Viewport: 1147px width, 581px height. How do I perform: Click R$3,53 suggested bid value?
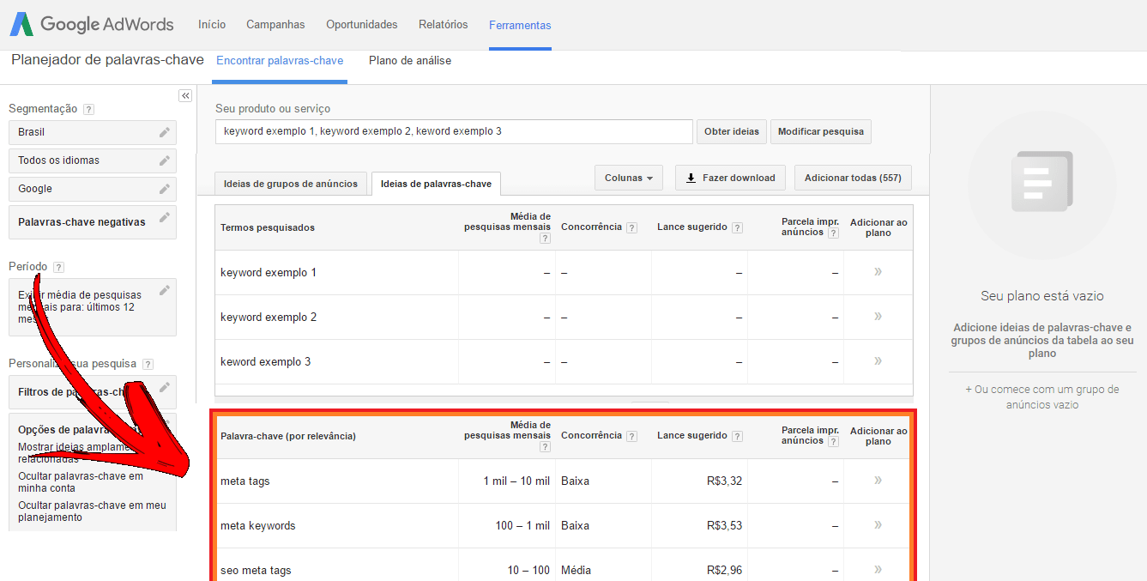(725, 525)
